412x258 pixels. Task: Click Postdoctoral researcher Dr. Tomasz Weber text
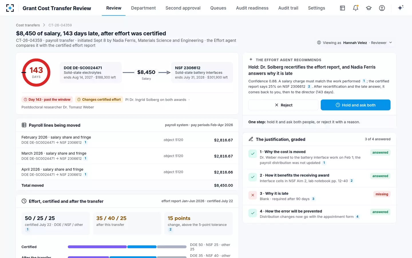click(58, 107)
